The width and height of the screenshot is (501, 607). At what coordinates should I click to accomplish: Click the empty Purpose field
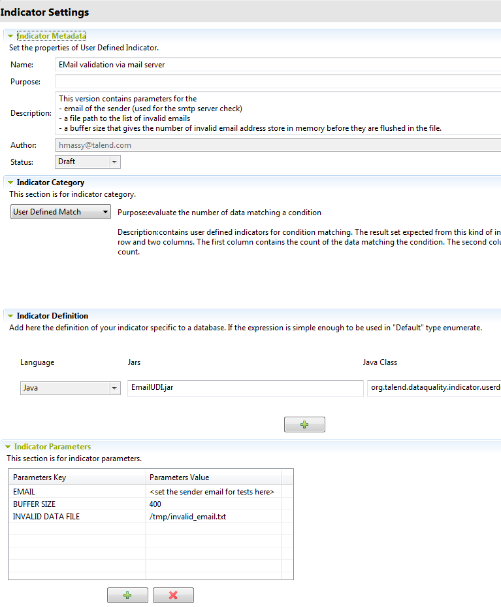tap(278, 82)
